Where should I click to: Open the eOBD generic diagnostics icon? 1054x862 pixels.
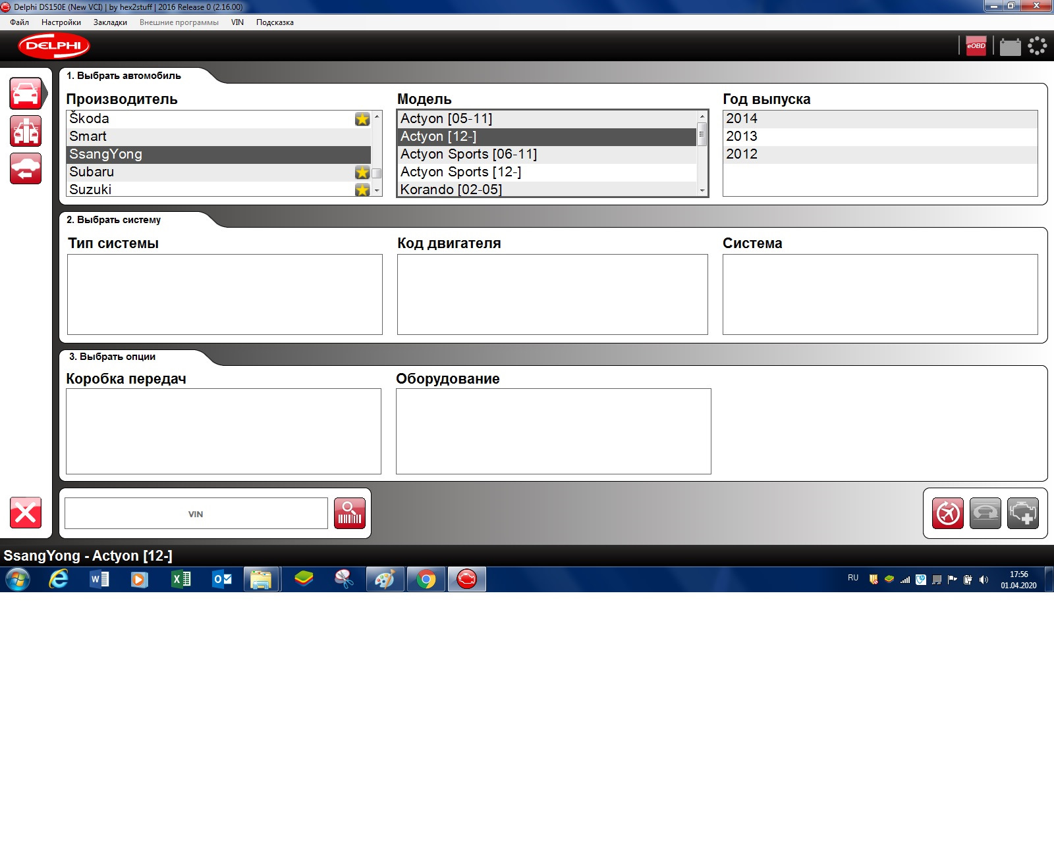coord(976,46)
